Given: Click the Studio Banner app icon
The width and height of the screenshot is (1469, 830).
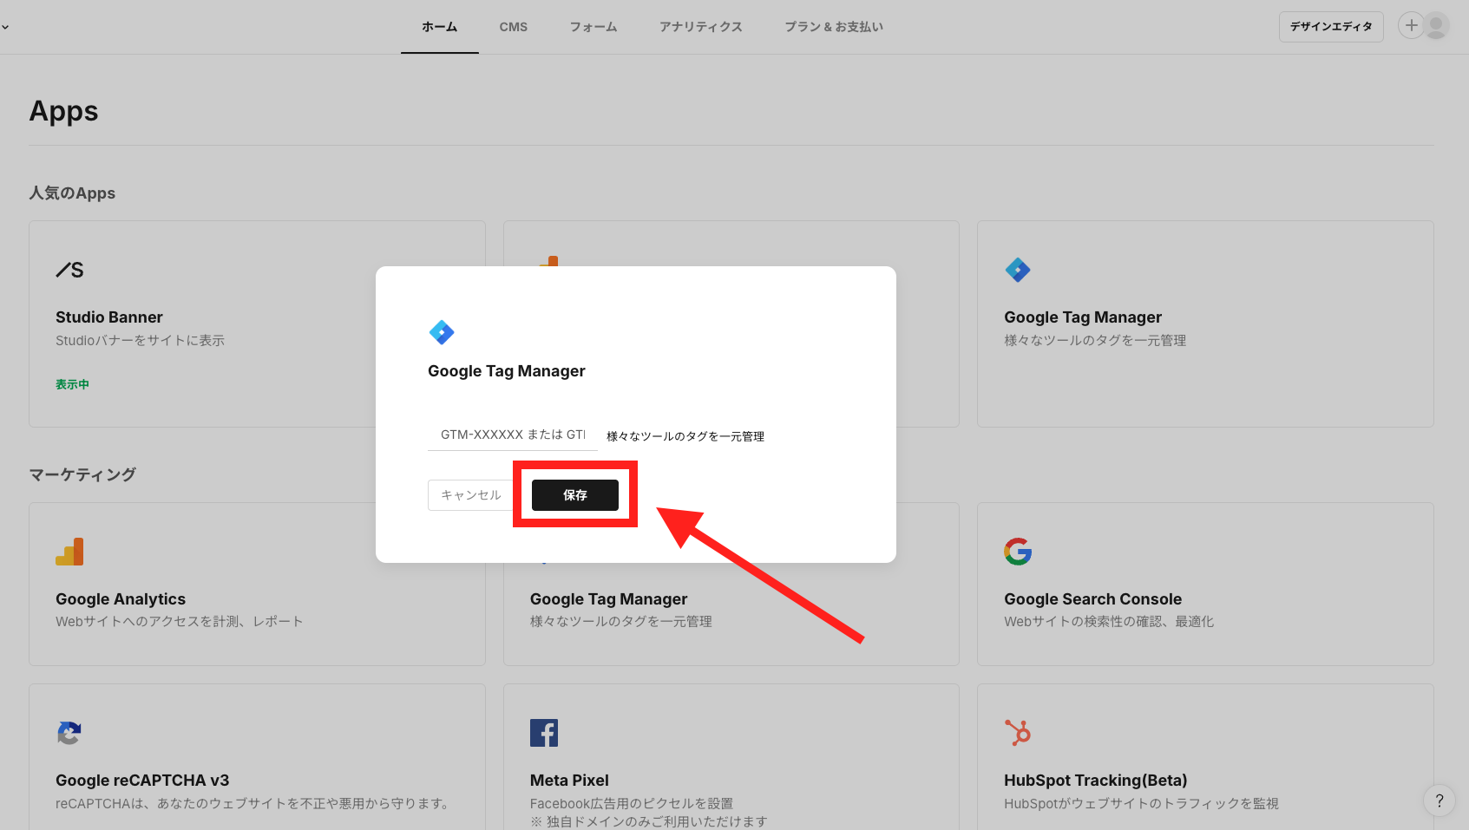Looking at the screenshot, I should click(x=69, y=270).
